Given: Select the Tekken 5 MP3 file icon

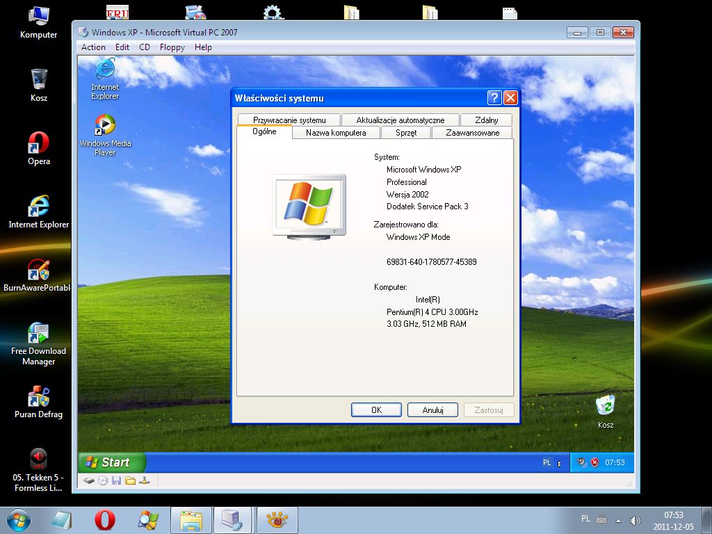Looking at the screenshot, I should [x=39, y=471].
